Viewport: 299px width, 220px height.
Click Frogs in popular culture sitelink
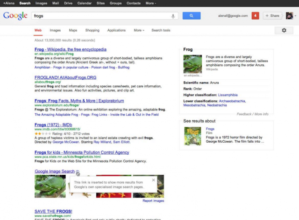tap(71, 68)
